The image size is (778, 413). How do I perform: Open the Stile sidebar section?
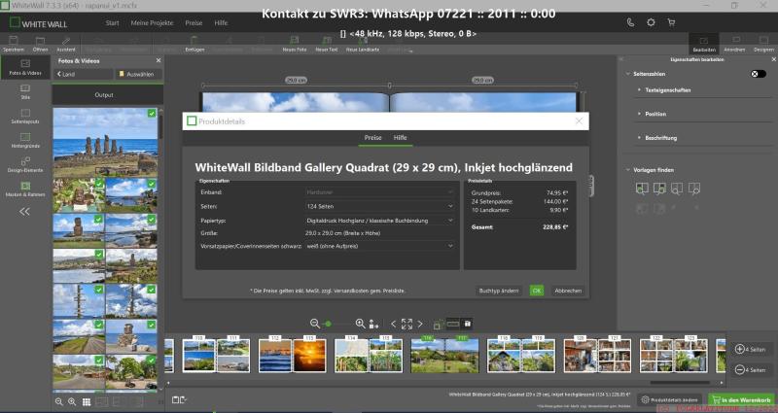tap(25, 91)
